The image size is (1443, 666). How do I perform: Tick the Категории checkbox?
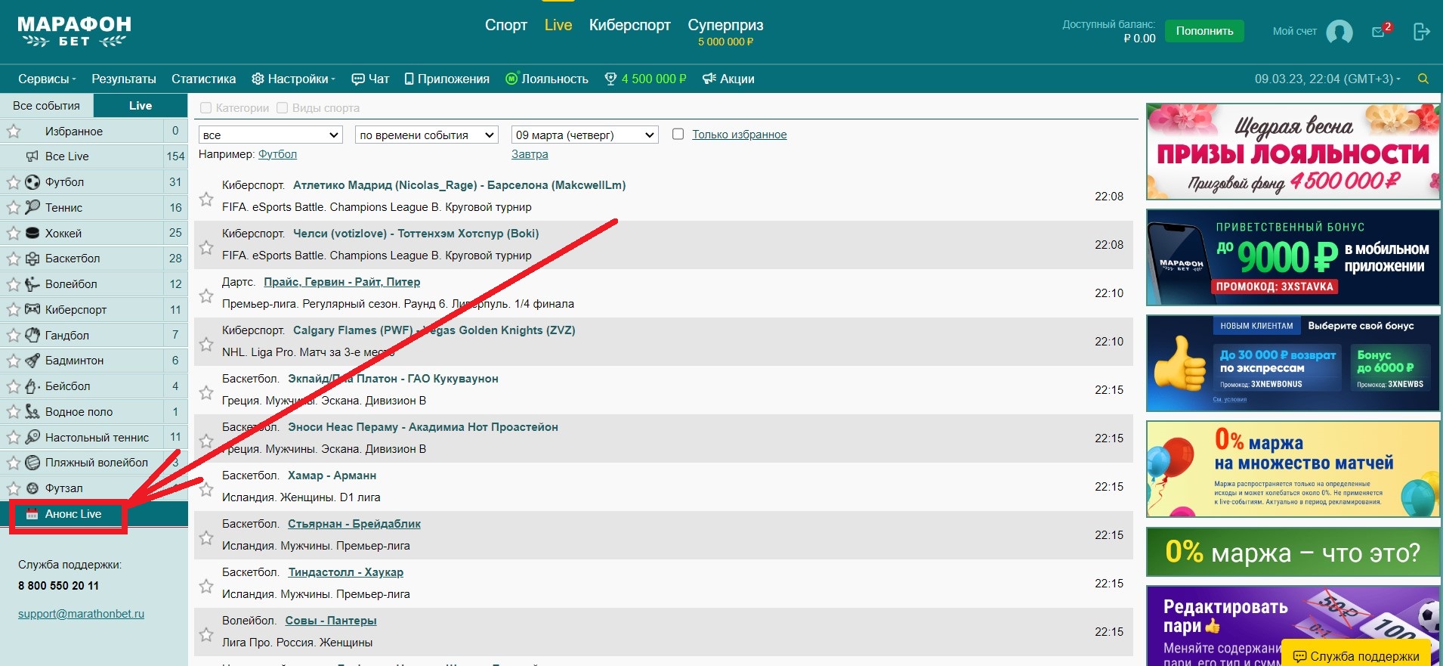click(x=205, y=108)
